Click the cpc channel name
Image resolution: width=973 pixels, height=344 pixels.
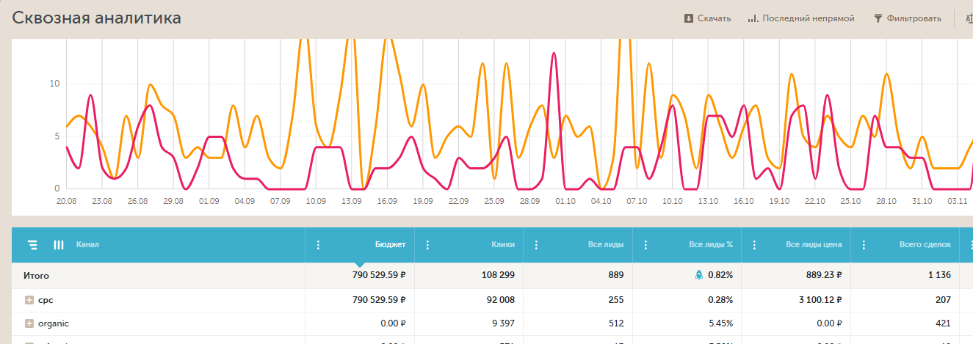point(46,300)
